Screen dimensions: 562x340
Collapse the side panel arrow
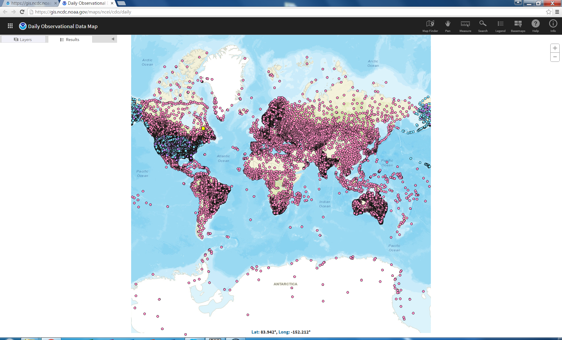pos(113,39)
